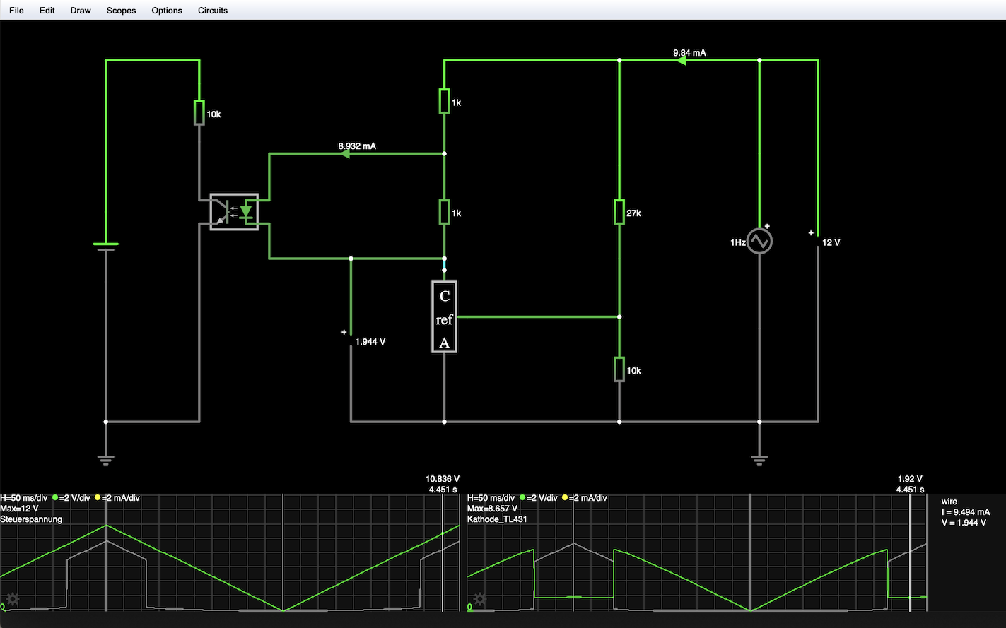Open settings gear of Steuerspannung scope

13,600
